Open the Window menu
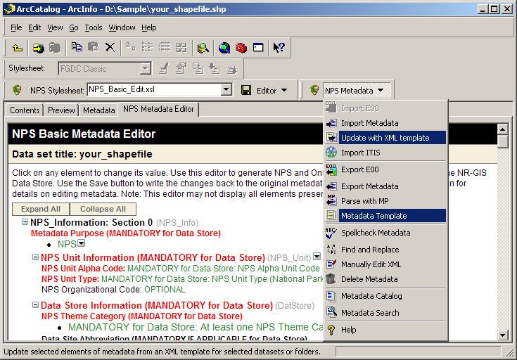The width and height of the screenshot is (517, 360). 122,27
